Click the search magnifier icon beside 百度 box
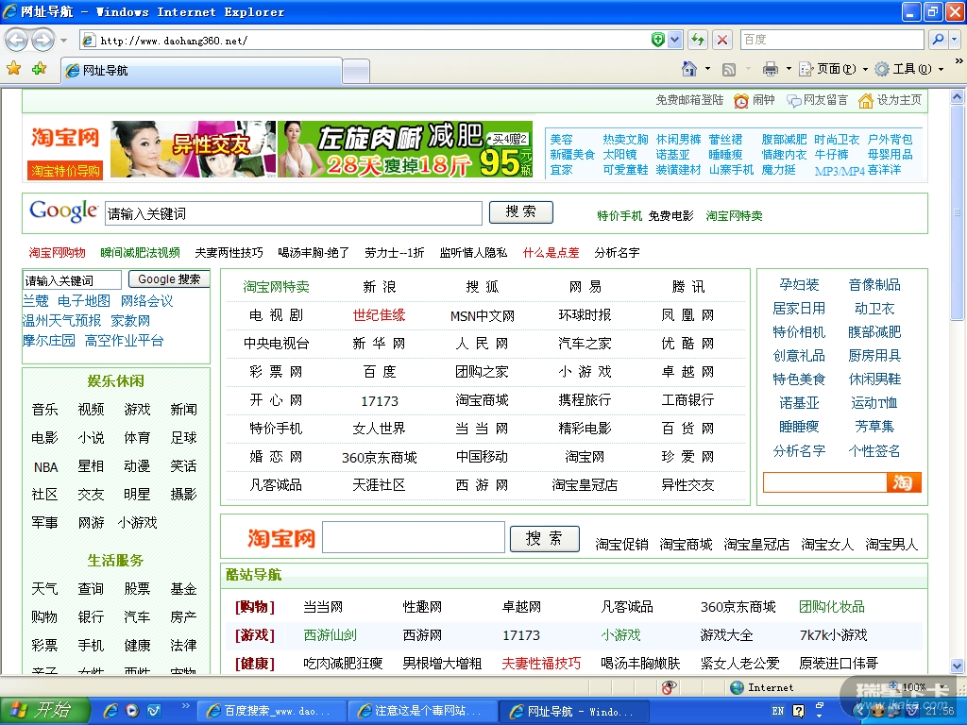The width and height of the screenshot is (967, 725). (x=936, y=40)
